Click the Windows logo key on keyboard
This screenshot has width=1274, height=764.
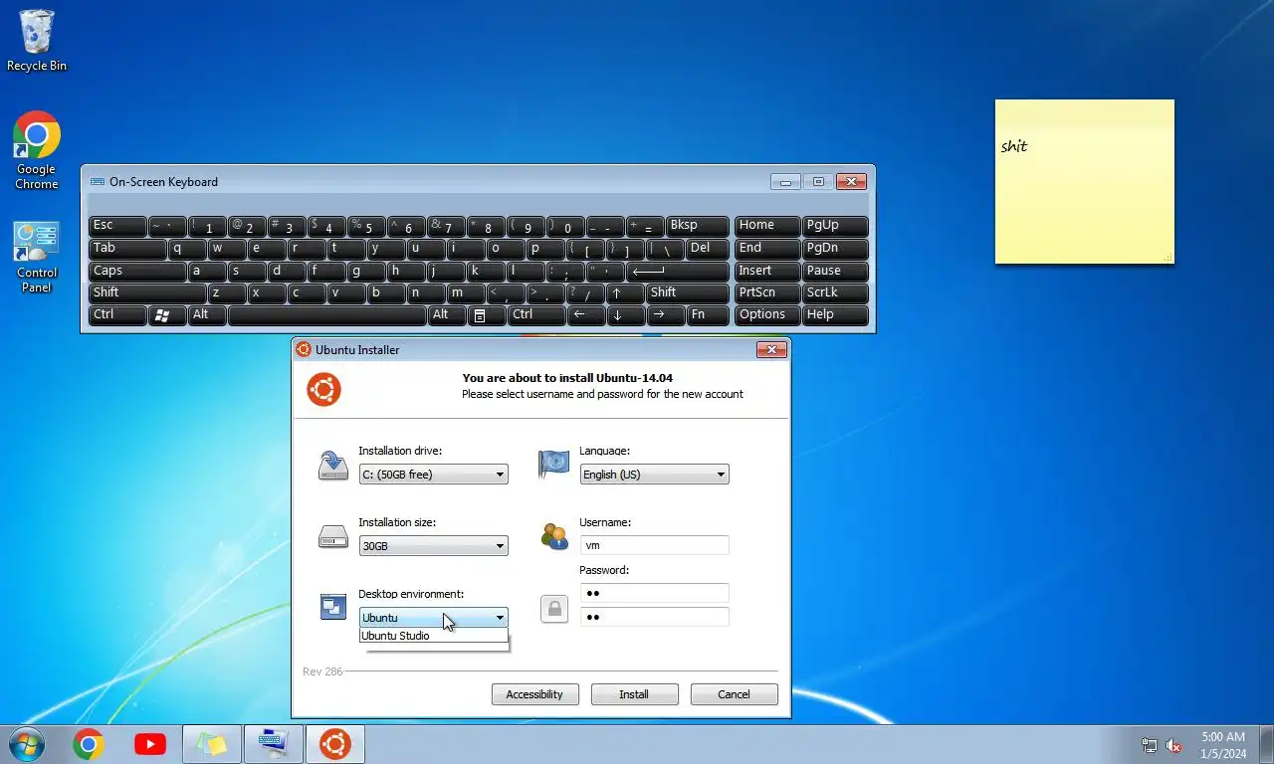(167, 315)
